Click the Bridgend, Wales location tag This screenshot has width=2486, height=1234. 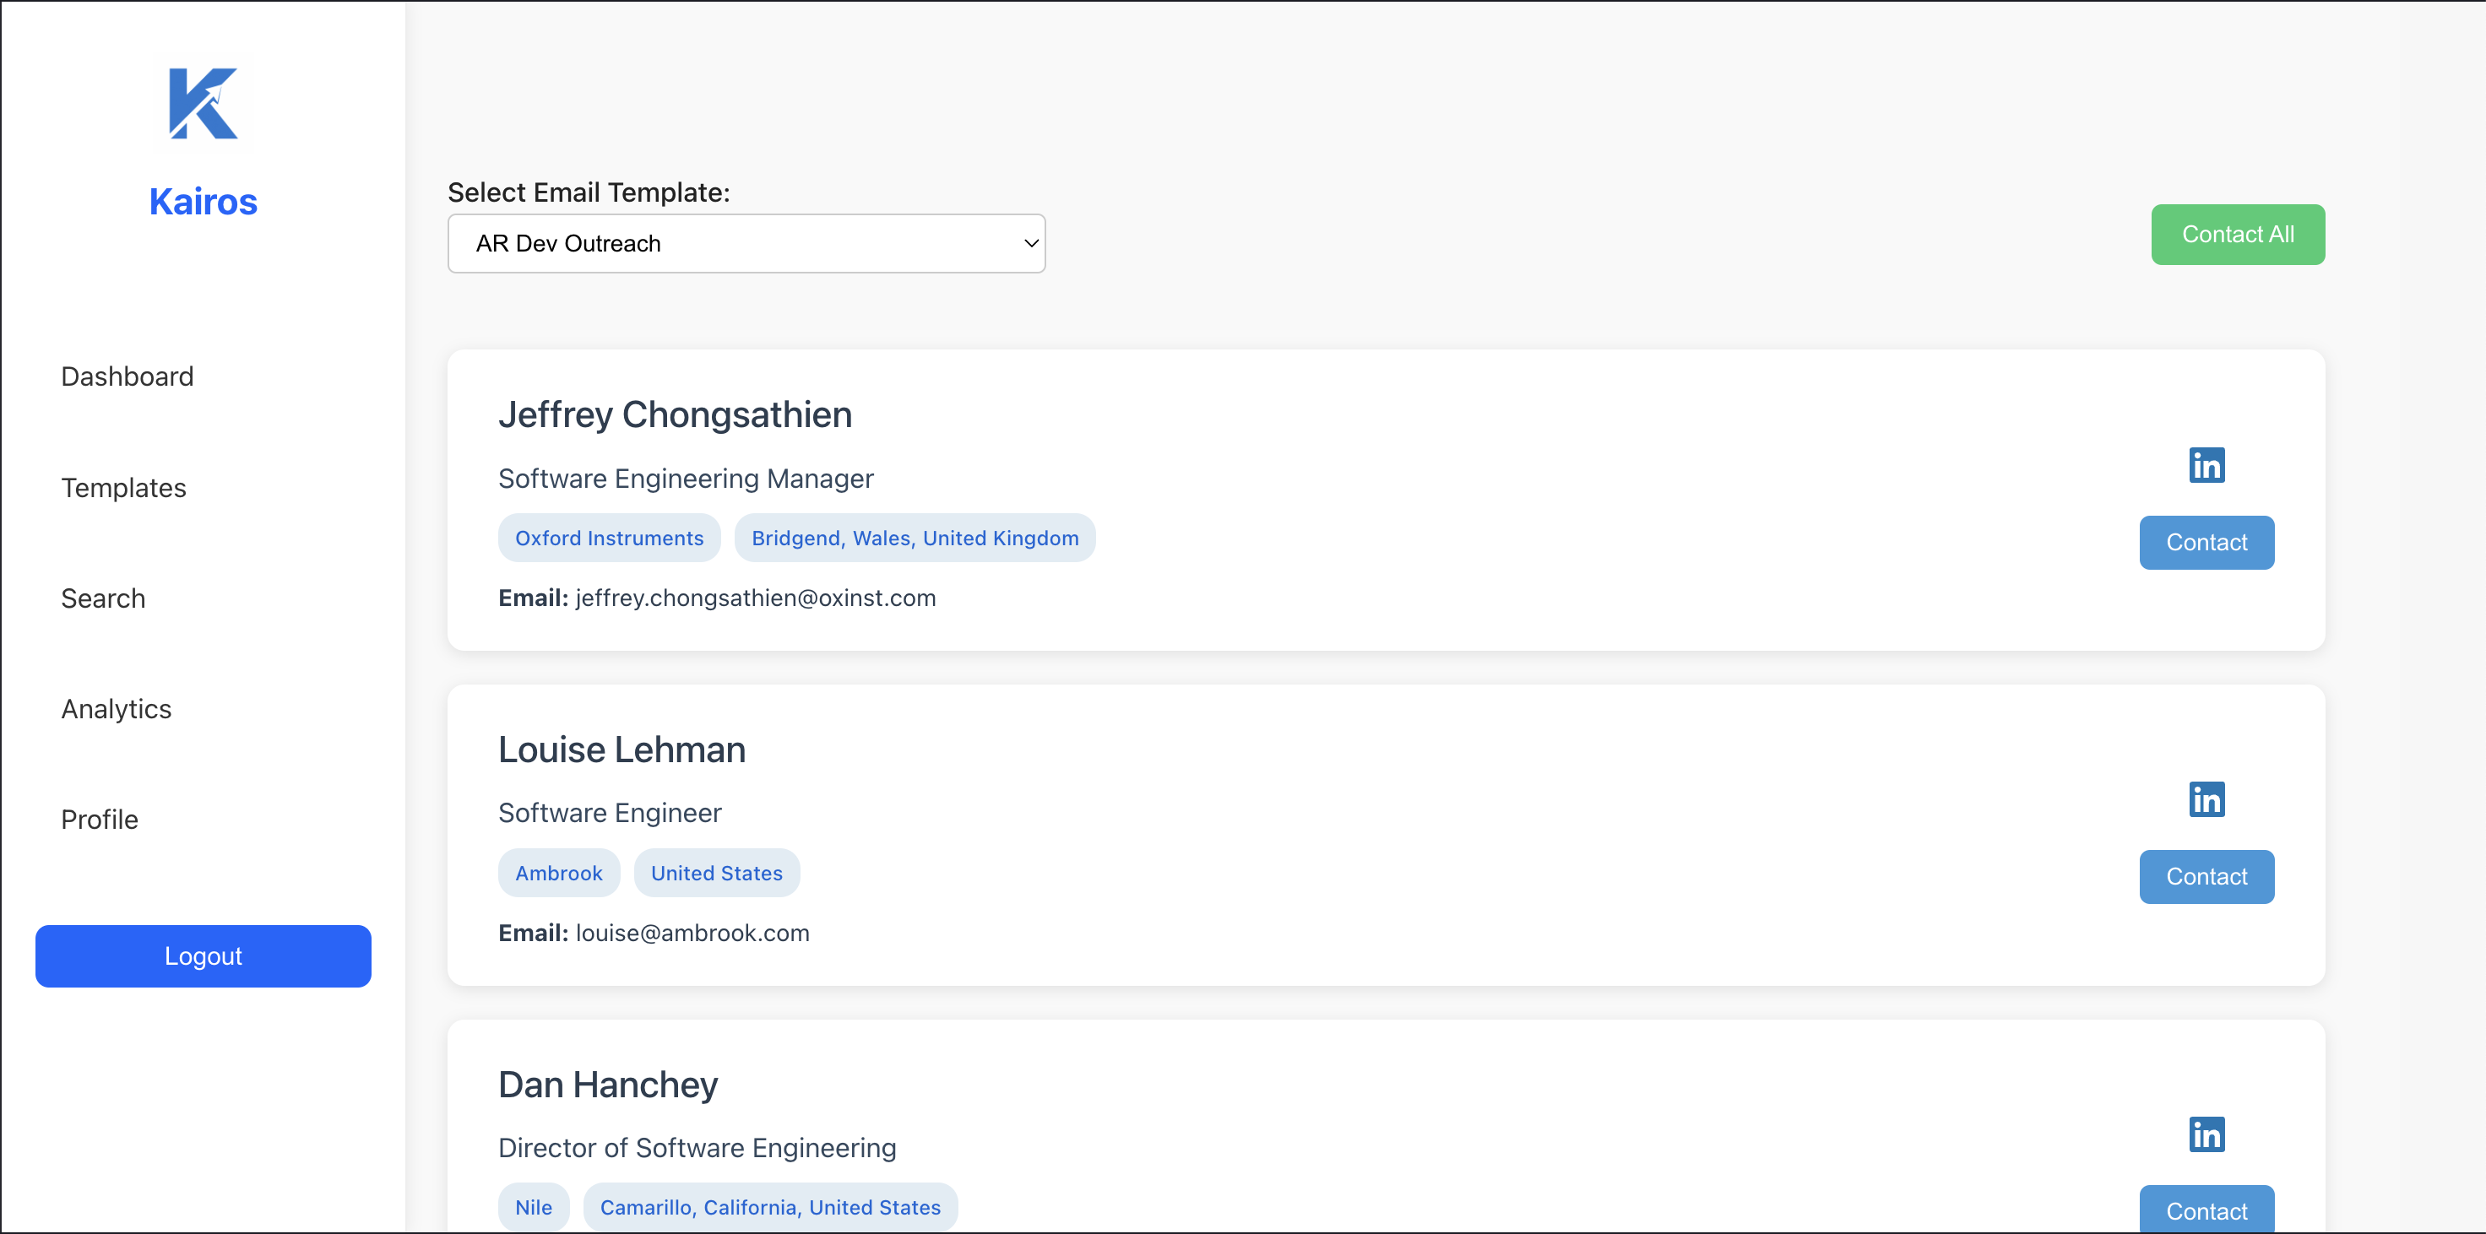[914, 539]
